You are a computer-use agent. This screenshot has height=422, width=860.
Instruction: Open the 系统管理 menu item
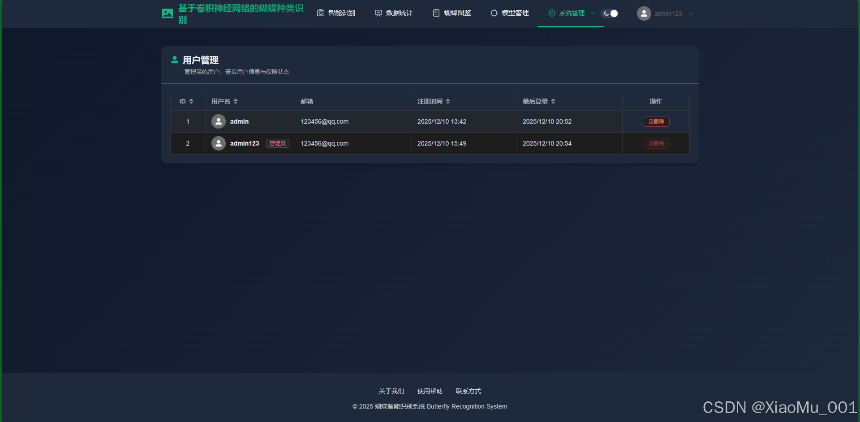click(x=571, y=13)
